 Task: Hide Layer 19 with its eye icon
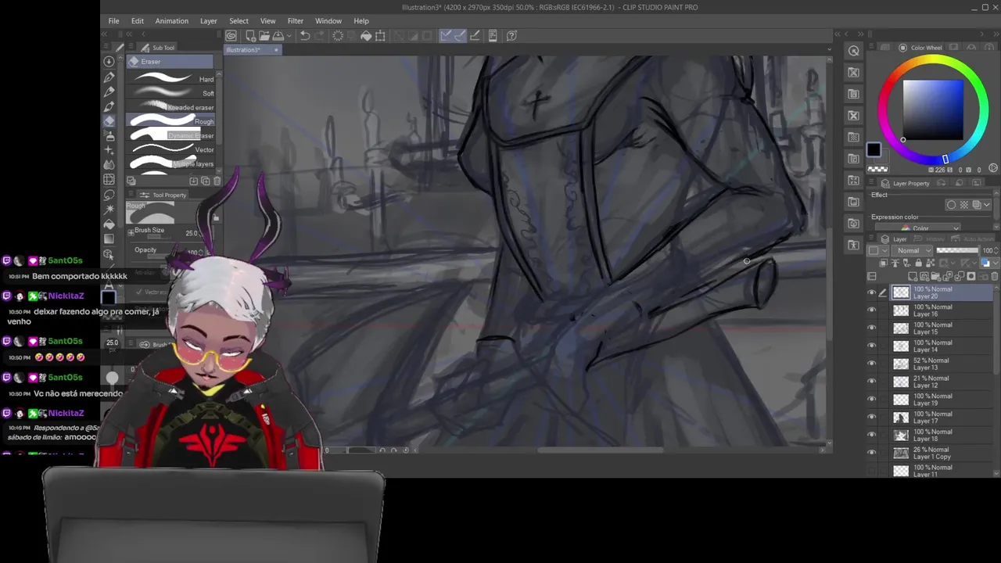pos(872,400)
